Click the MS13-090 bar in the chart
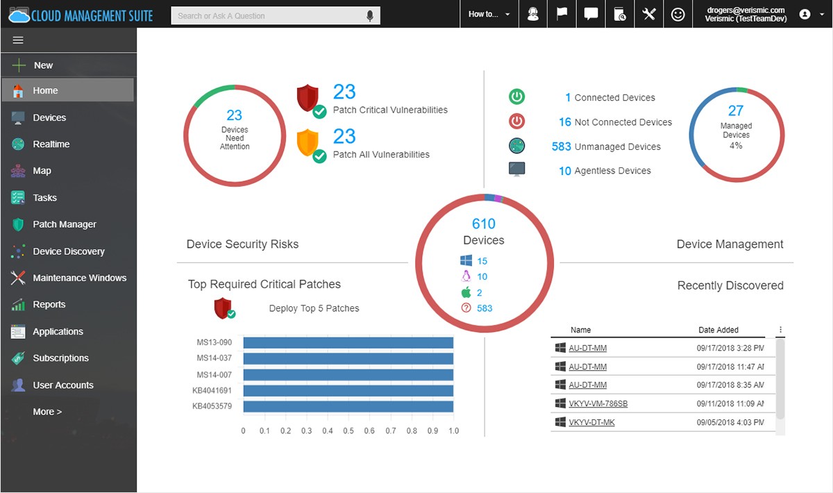 tap(348, 342)
